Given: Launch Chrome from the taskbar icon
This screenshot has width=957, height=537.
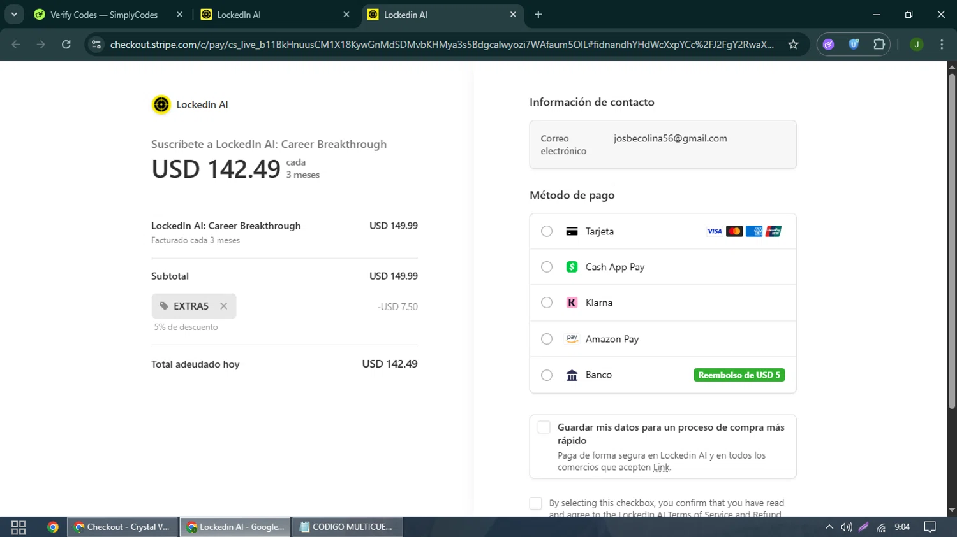Looking at the screenshot, I should pos(53,527).
